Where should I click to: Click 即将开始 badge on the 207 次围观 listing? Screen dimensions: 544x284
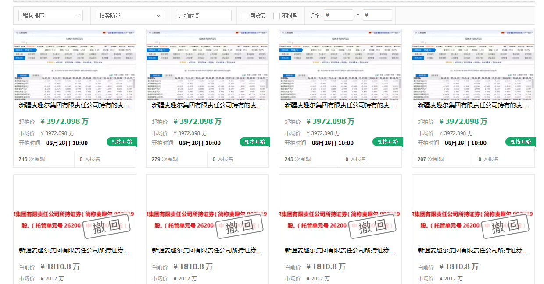pos(521,142)
